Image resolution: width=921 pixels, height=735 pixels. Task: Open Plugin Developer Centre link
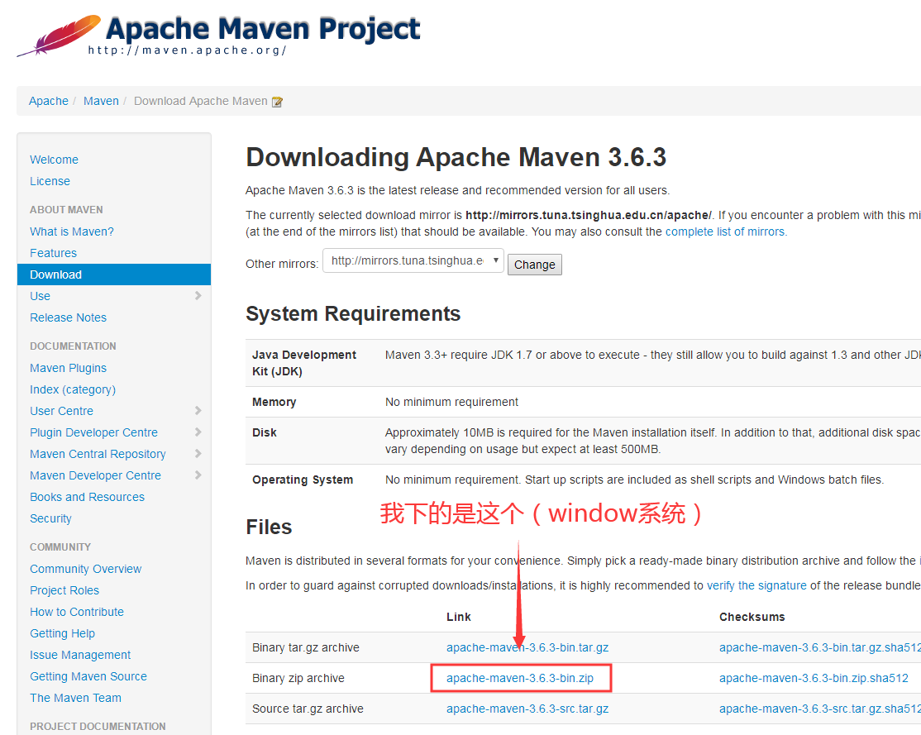click(94, 432)
